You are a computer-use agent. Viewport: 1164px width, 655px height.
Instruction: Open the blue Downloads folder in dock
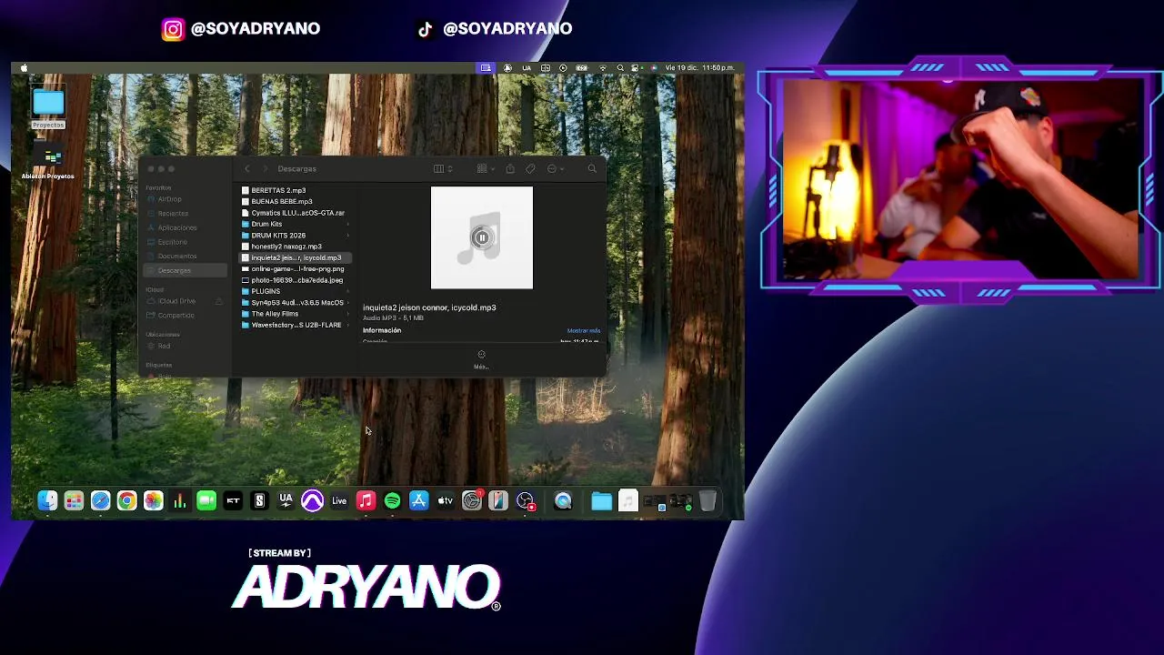pos(601,500)
